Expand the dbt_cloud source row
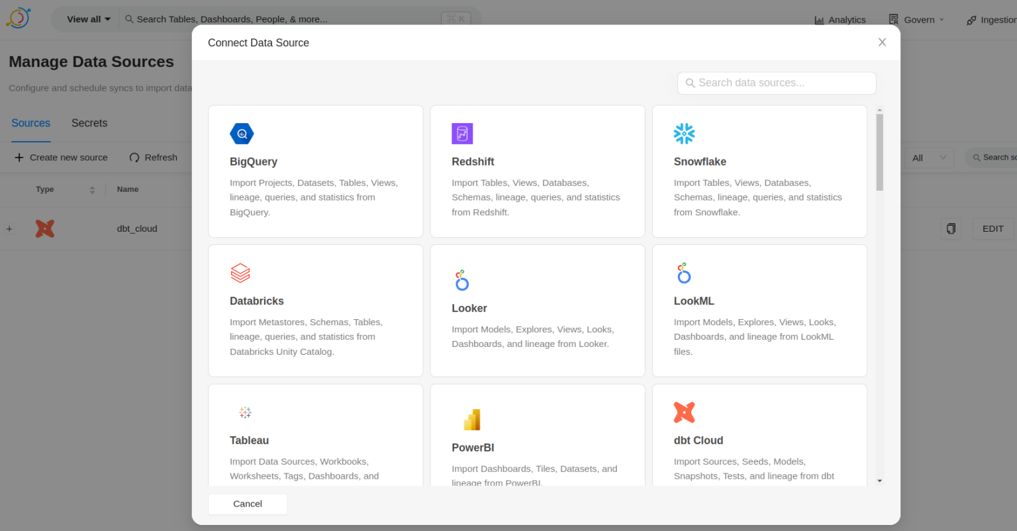Screen dimensions: 1017x531 tap(9, 228)
